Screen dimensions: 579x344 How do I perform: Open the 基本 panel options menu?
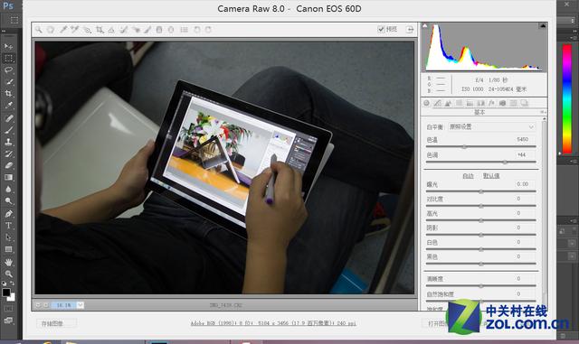(543, 112)
